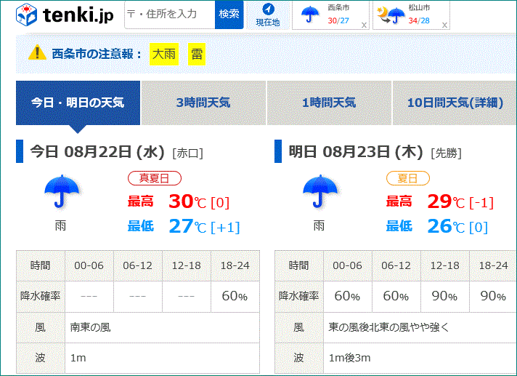Click tomorrow's 06-12 rain chance 60%

point(396,296)
